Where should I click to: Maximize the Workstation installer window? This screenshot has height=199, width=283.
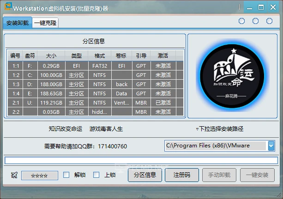[261, 7]
